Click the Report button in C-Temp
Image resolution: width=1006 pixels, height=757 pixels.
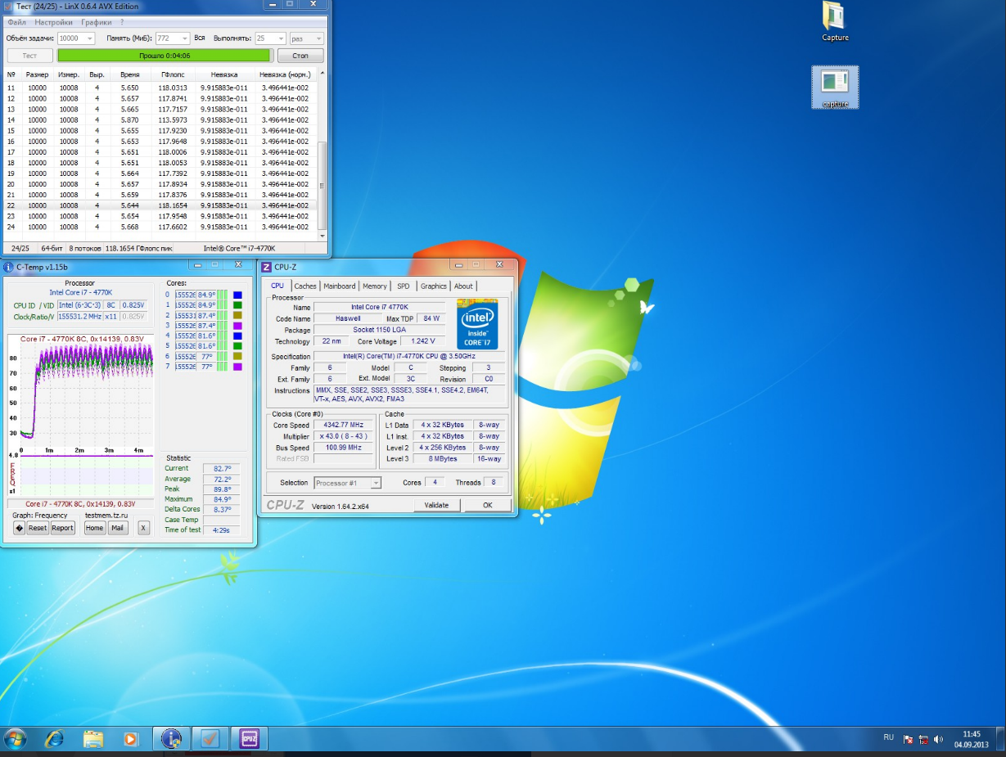[x=63, y=528]
